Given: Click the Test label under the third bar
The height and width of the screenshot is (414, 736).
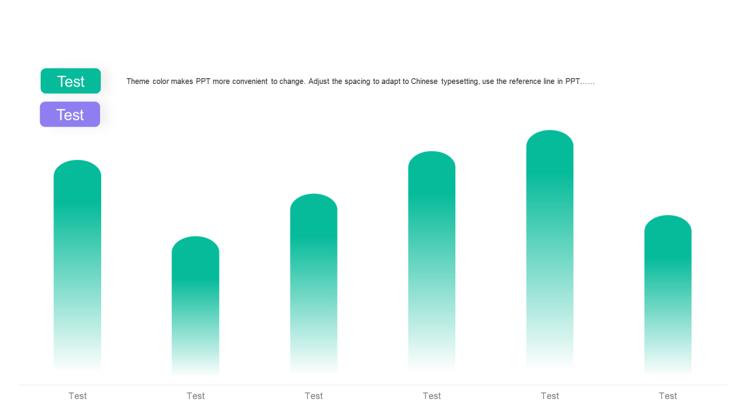Looking at the screenshot, I should click(x=314, y=396).
